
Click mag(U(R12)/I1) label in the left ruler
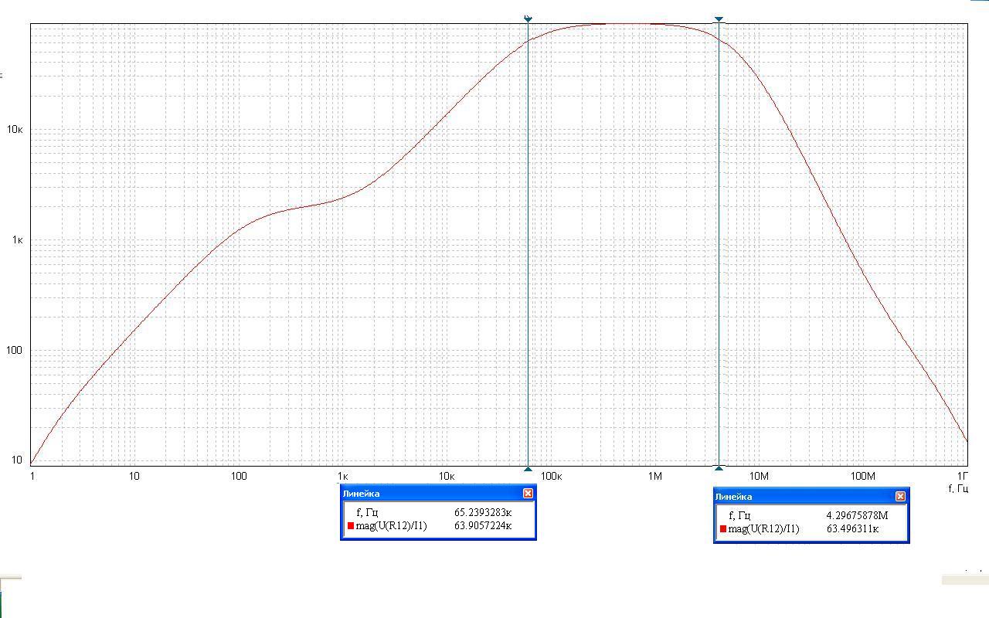pyautogui.click(x=391, y=526)
